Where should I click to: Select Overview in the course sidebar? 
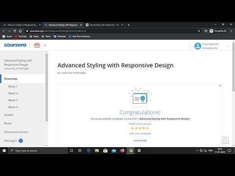click(x=23, y=79)
